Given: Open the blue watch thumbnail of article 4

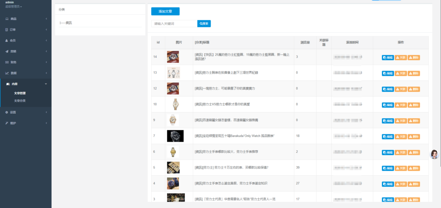Looking at the screenshot, I should click(173, 183).
